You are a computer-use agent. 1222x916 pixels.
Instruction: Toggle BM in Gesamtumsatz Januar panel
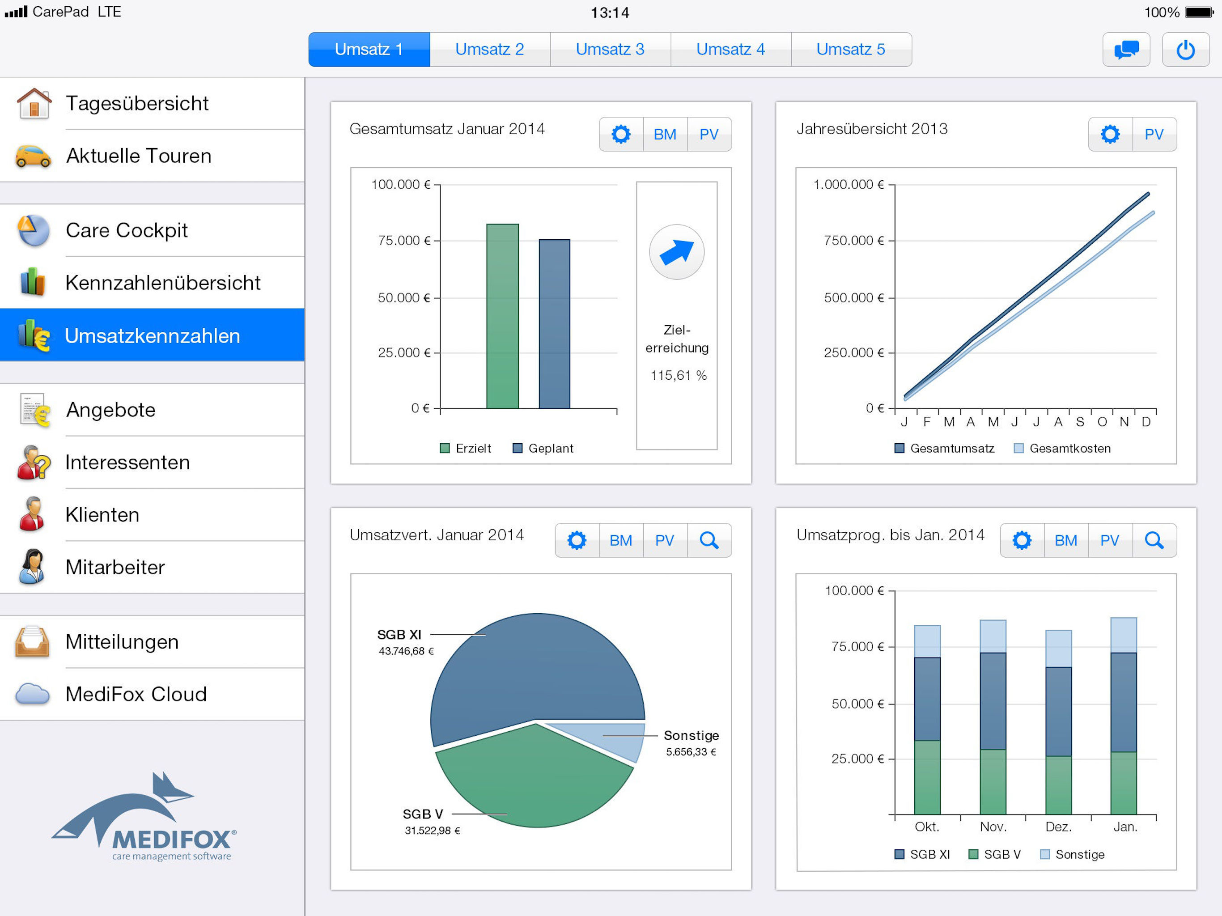click(665, 134)
